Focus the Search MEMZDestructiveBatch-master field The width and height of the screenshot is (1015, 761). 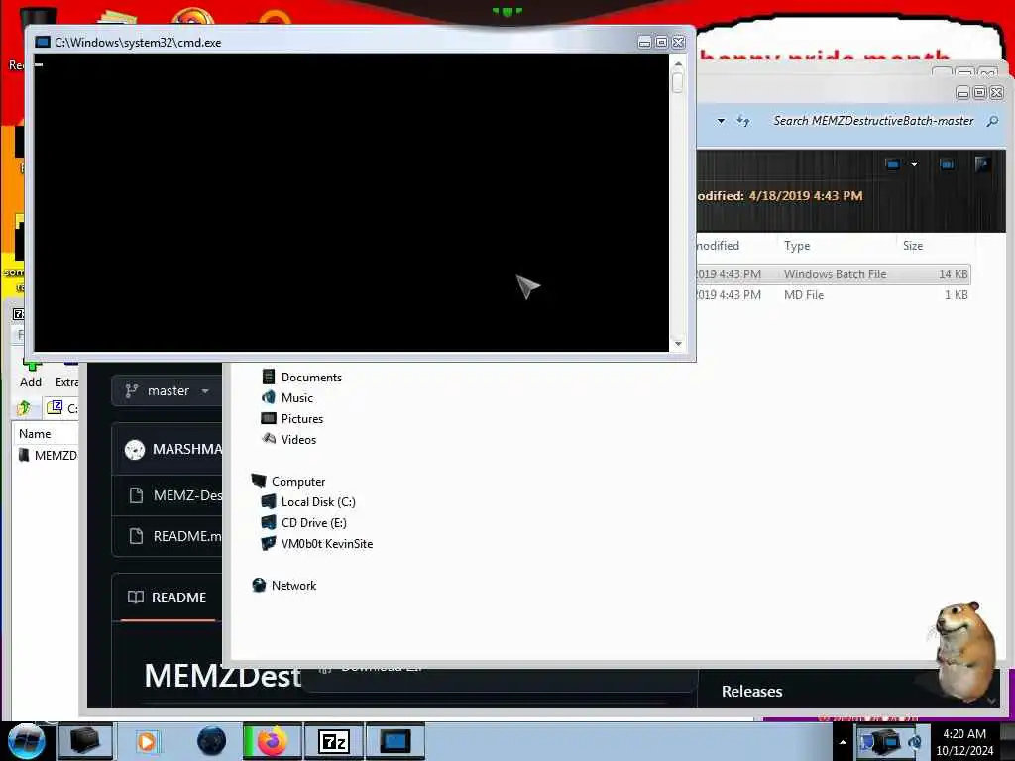874,121
